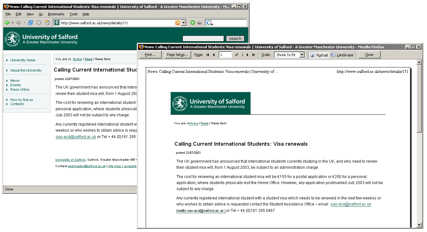Go to the first page in print preview

pyautogui.click(x=208, y=55)
